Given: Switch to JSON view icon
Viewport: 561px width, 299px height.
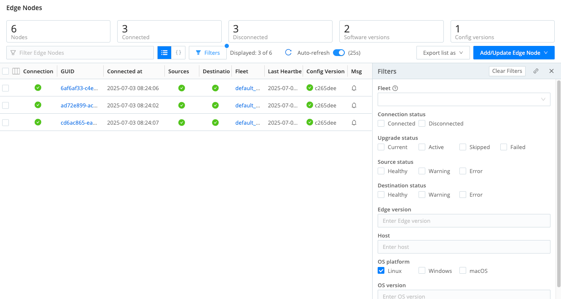Looking at the screenshot, I should coord(178,53).
